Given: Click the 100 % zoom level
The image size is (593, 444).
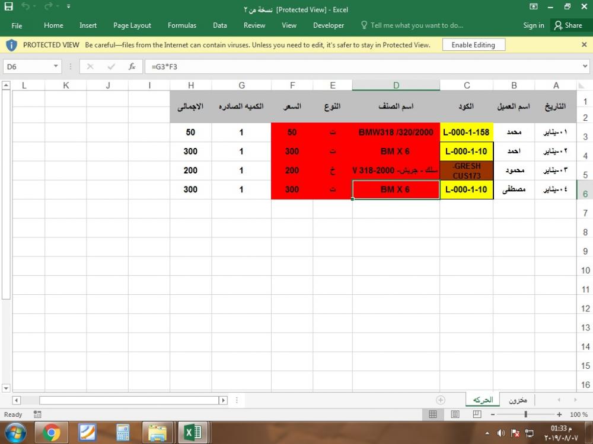Looking at the screenshot, I should (x=579, y=414).
